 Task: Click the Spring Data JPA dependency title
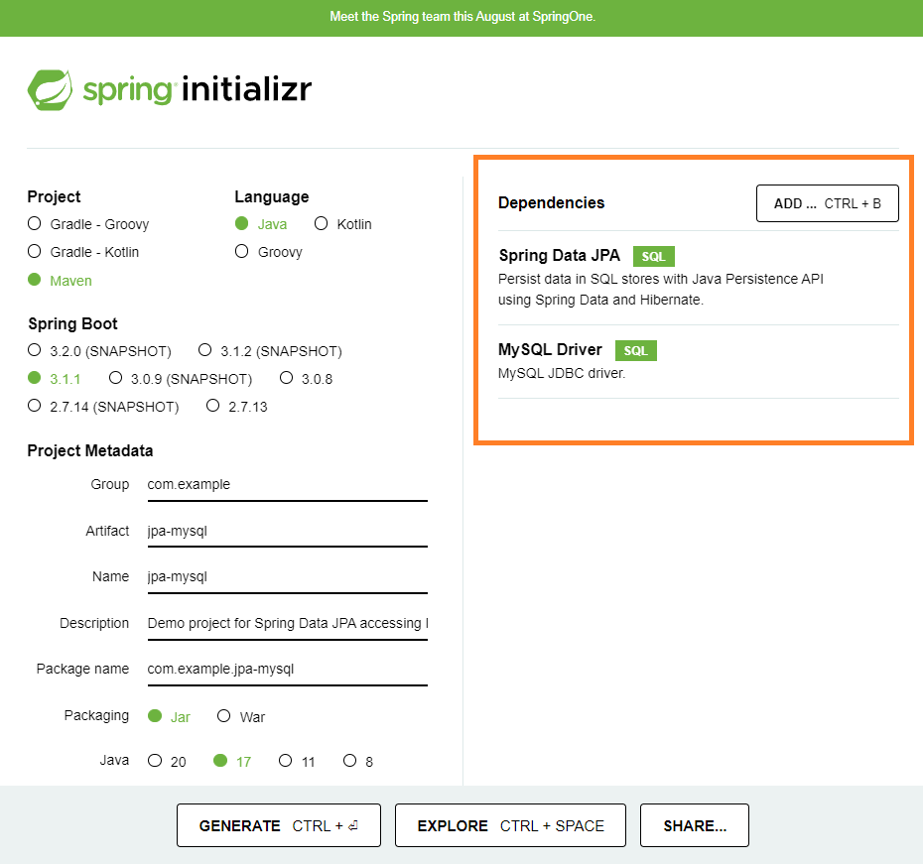[559, 255]
